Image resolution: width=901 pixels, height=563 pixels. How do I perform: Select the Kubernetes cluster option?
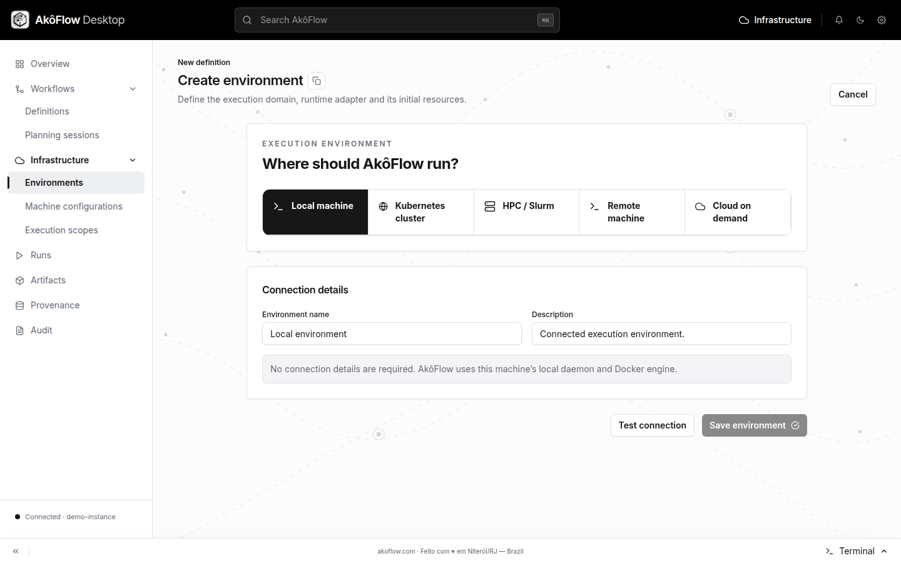(x=421, y=212)
